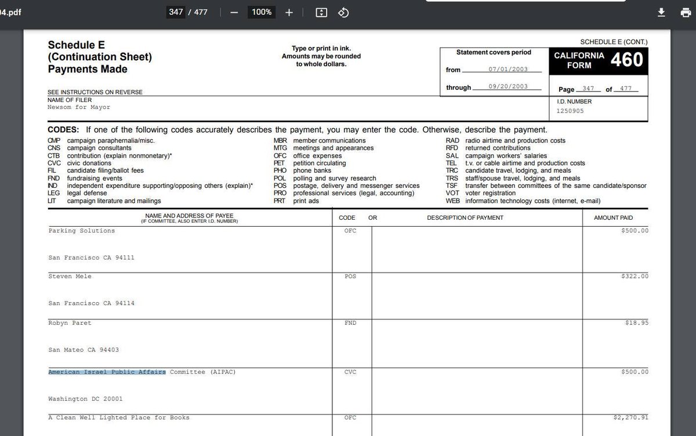Select the address San Francisco CA 94114

click(91, 303)
